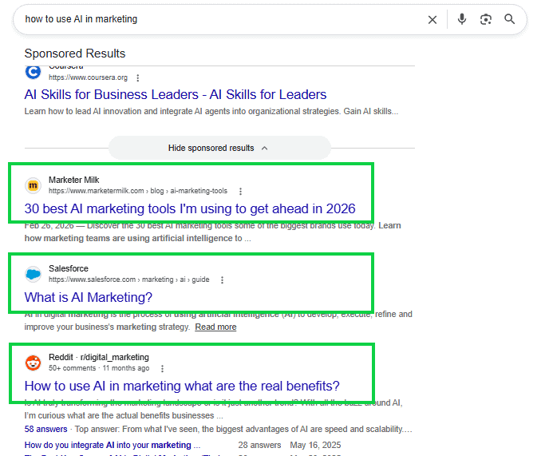Viewport: 549px width, 456px height.
Task: Click the Salesforce cloud favicon
Action: tap(34, 274)
